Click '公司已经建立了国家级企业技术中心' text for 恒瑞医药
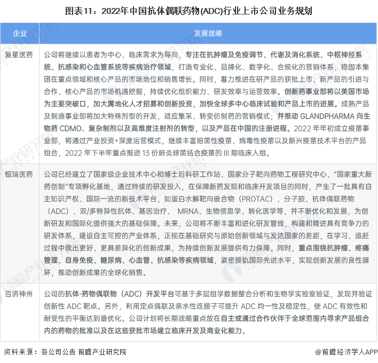 click(x=100, y=174)
